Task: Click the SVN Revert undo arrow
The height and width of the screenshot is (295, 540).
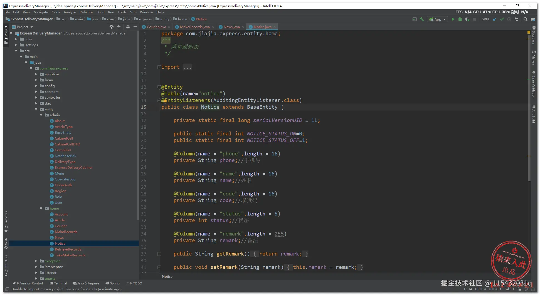Action: tap(517, 19)
